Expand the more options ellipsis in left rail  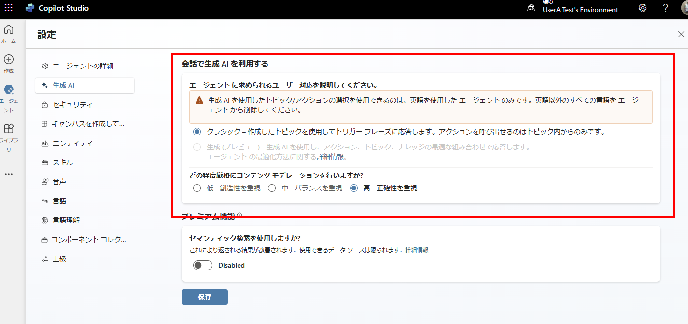point(9,174)
